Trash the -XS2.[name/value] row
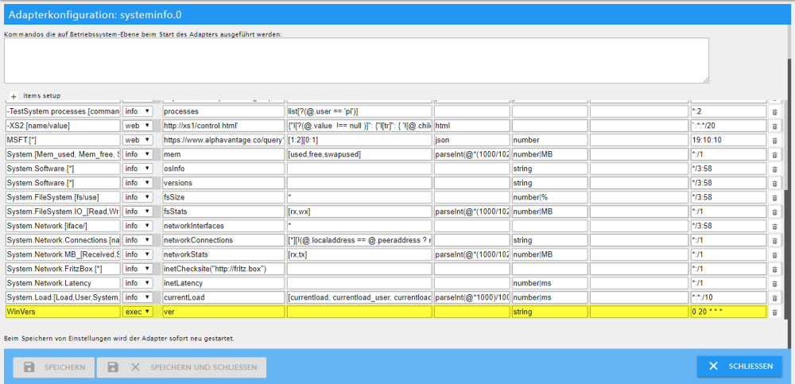Screen dimensions: 795x384 coord(775,126)
